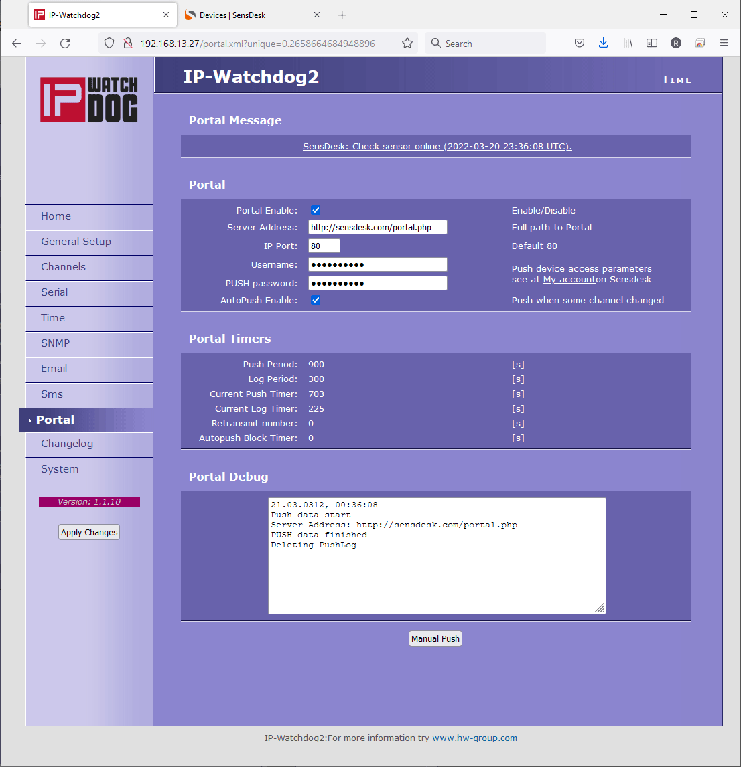Click the Version: 1.1.10 label
This screenshot has width=741, height=767.
89,502
